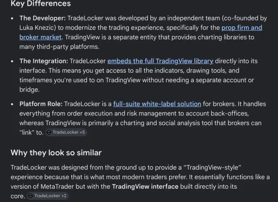Viewport: 278px width, 202px height.
Task: Select the bold "Platform Role:" label
Action: pos(41,104)
